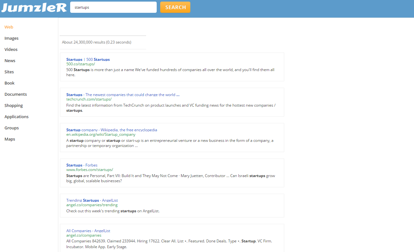Open the Book category
The width and height of the screenshot is (414, 252).
10,83
